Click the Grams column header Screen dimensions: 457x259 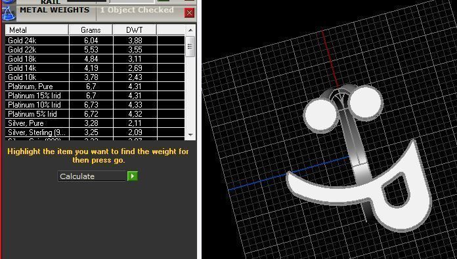91,30
